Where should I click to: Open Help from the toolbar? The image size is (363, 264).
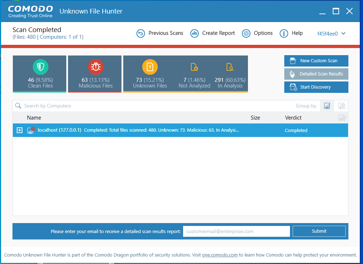click(297, 33)
